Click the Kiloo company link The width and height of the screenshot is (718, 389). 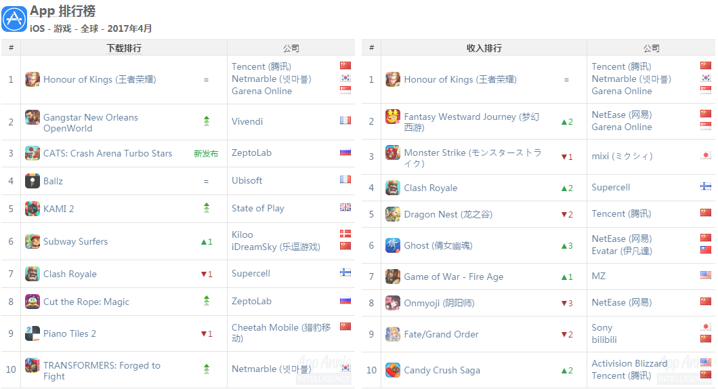(242, 234)
